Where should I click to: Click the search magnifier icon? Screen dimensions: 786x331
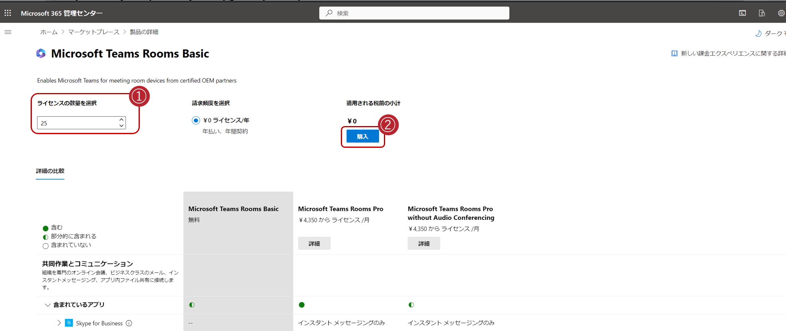pyautogui.click(x=329, y=13)
